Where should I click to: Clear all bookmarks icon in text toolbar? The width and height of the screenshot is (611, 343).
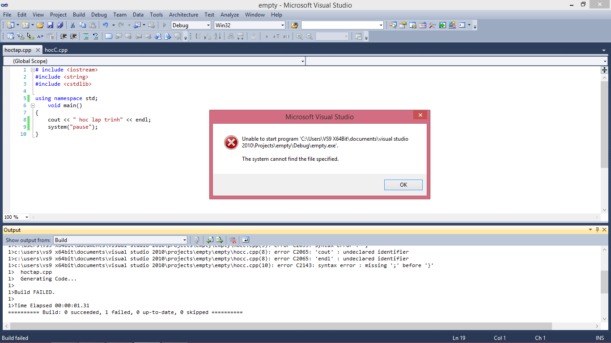[x=178, y=36]
